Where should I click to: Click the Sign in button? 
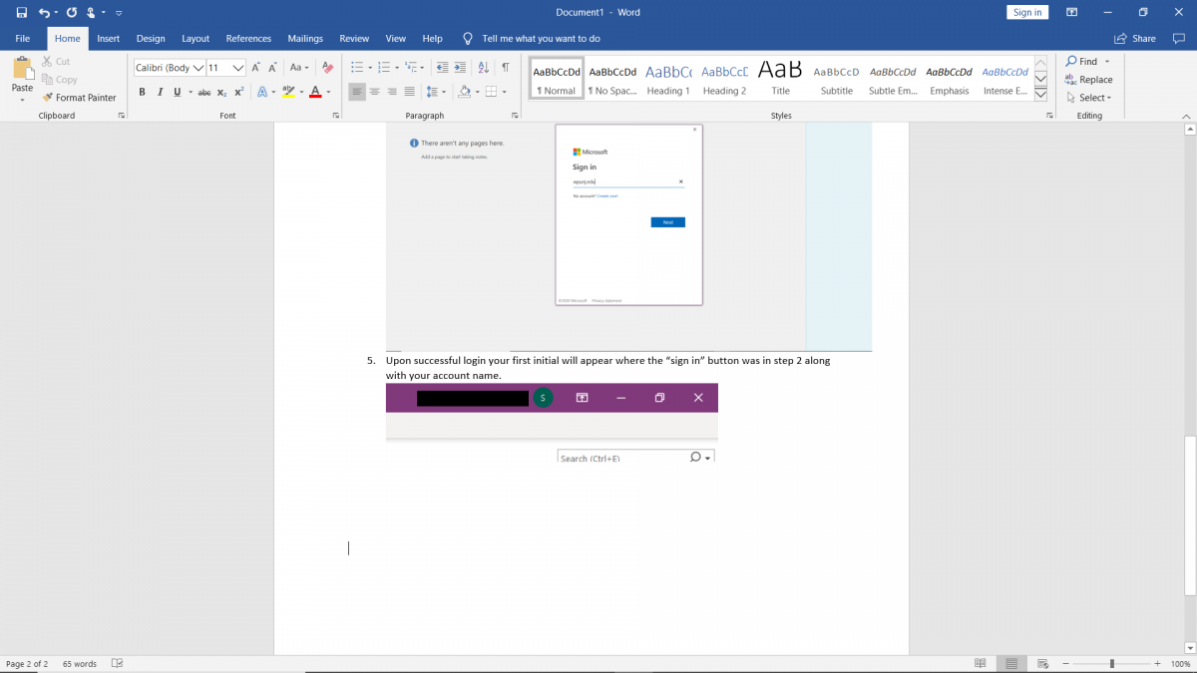tap(1027, 11)
